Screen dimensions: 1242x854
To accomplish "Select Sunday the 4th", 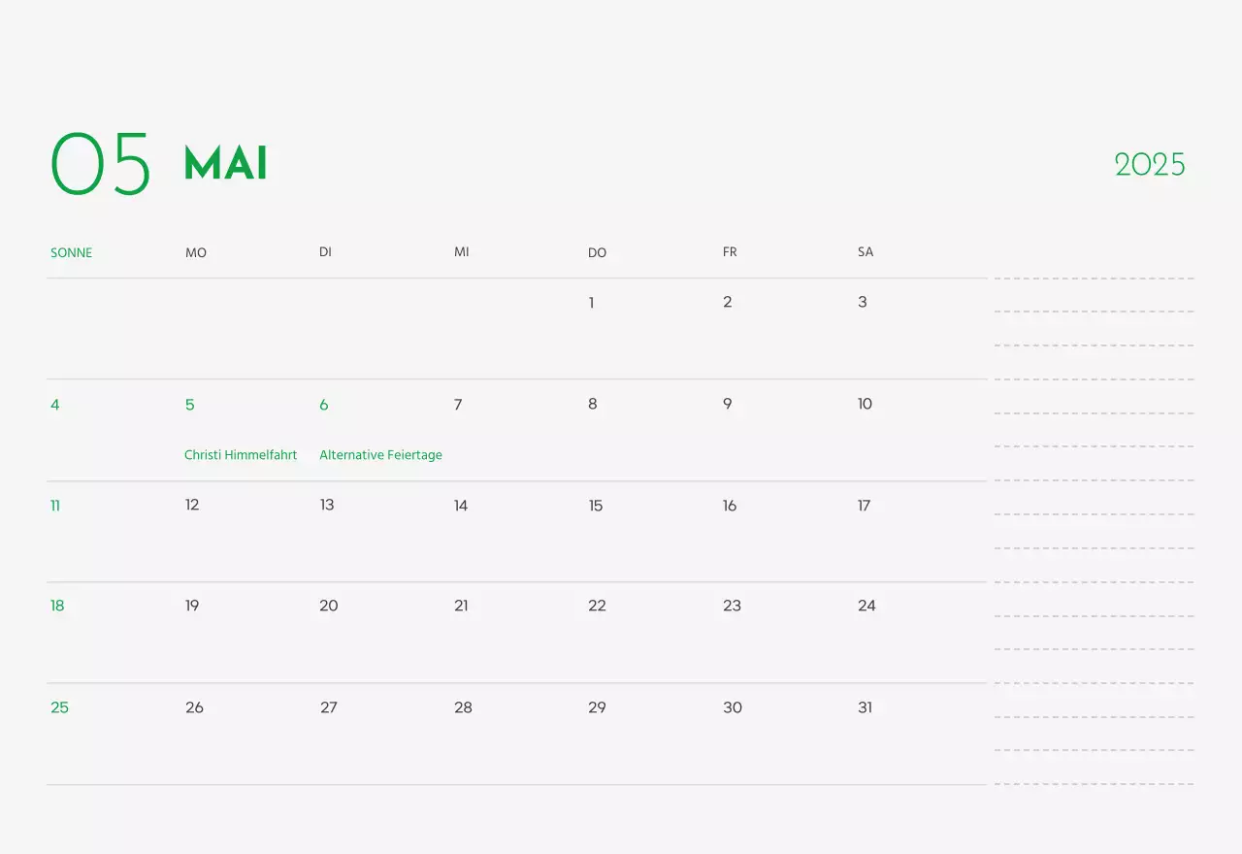I will tap(55, 405).
